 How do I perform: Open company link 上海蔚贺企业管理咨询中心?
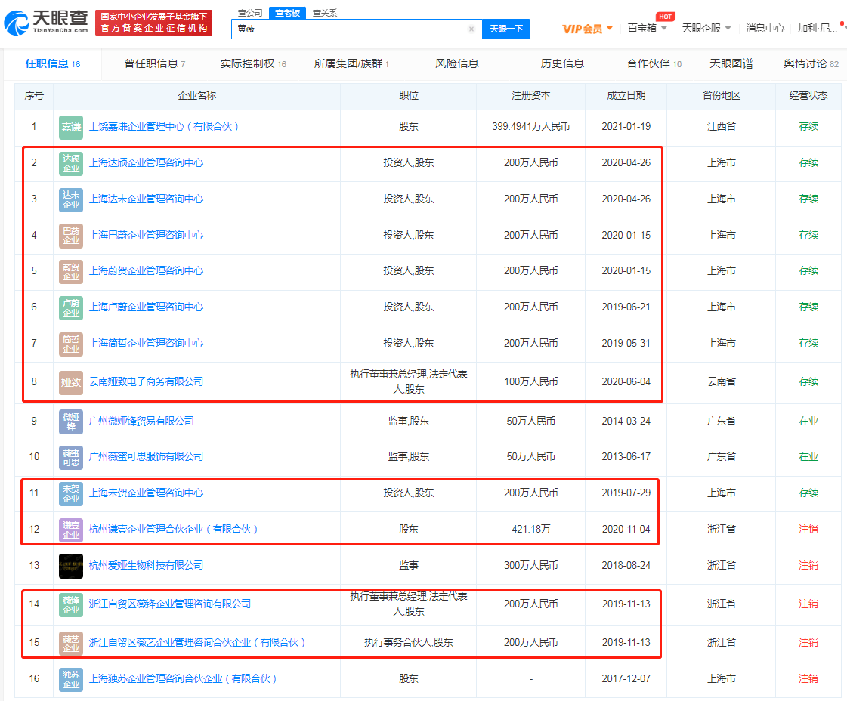coord(146,271)
